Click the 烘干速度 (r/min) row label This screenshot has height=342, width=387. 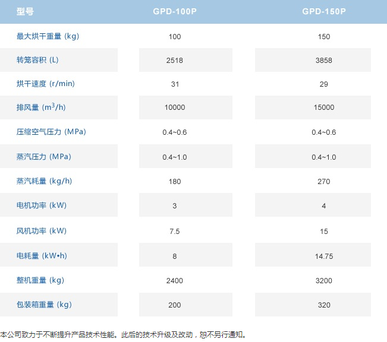pyautogui.click(x=45, y=84)
